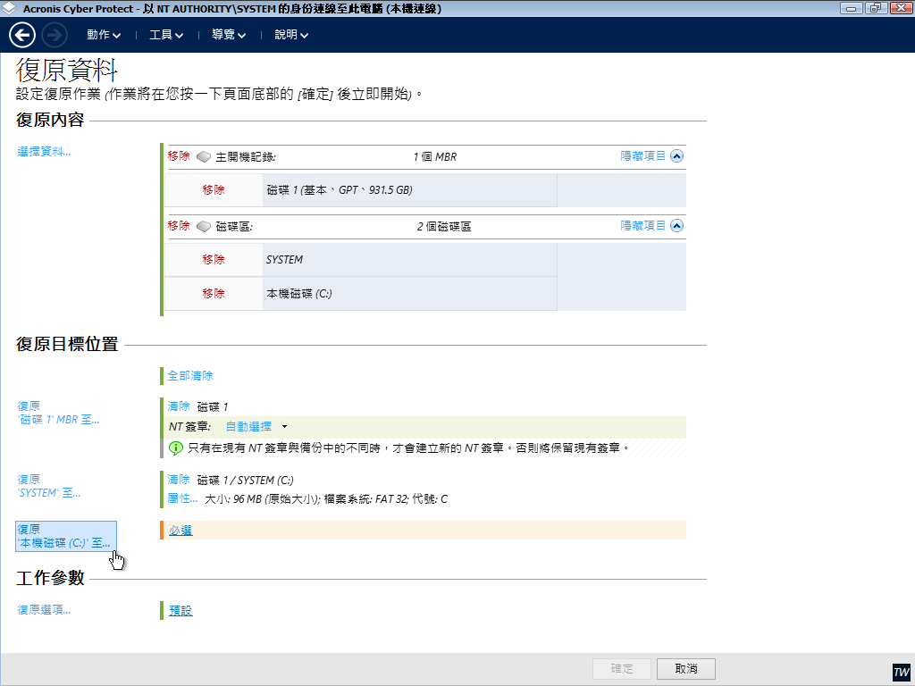Collapse the 主開機記錄 section with chevron
Viewport: 915px width, 686px height.
676,155
